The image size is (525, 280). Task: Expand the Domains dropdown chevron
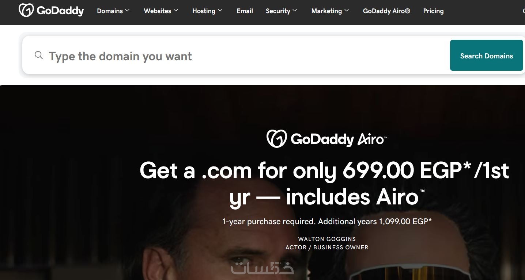pyautogui.click(x=127, y=11)
